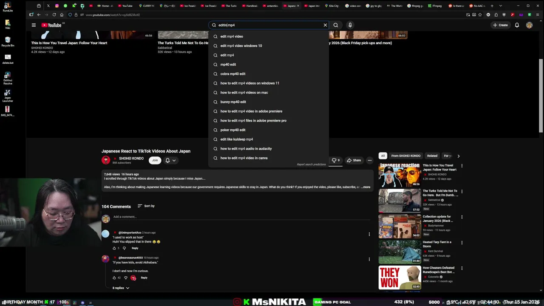Join the SHOHEI KONDO channel
Image resolution: width=544 pixels, height=306 pixels.
155,160
